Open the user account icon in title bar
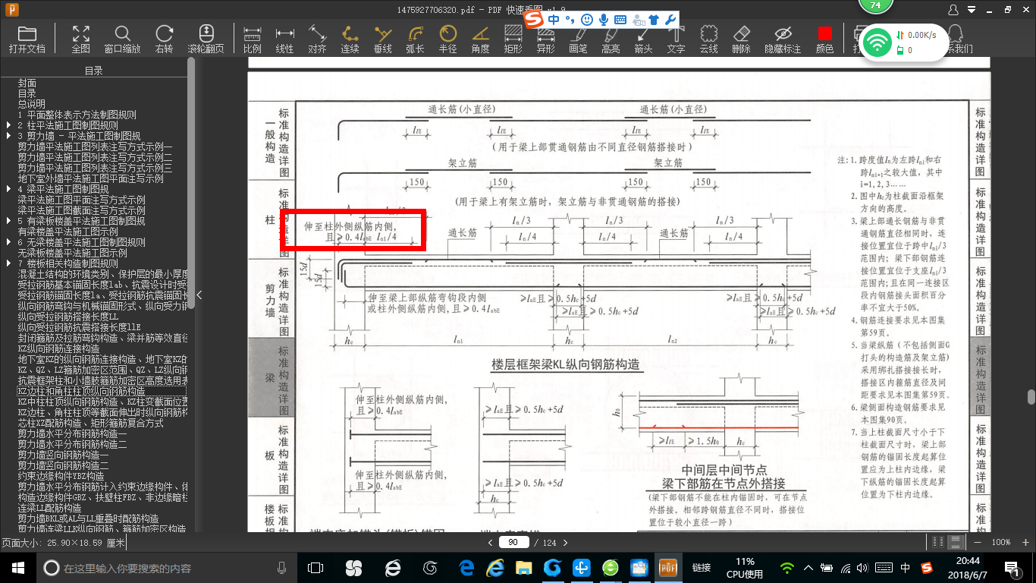Image resolution: width=1036 pixels, height=583 pixels. pos(954,10)
